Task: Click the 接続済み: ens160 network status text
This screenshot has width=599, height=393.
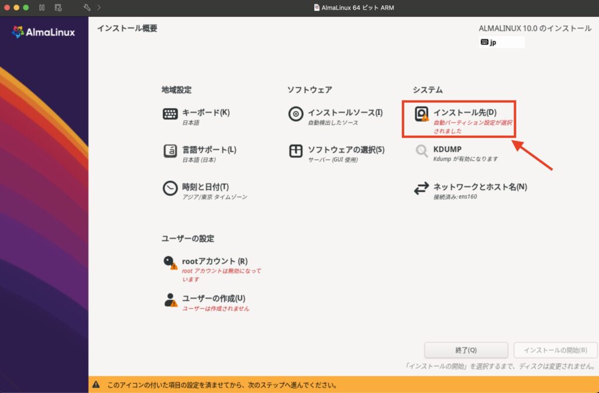Action: 455,196
